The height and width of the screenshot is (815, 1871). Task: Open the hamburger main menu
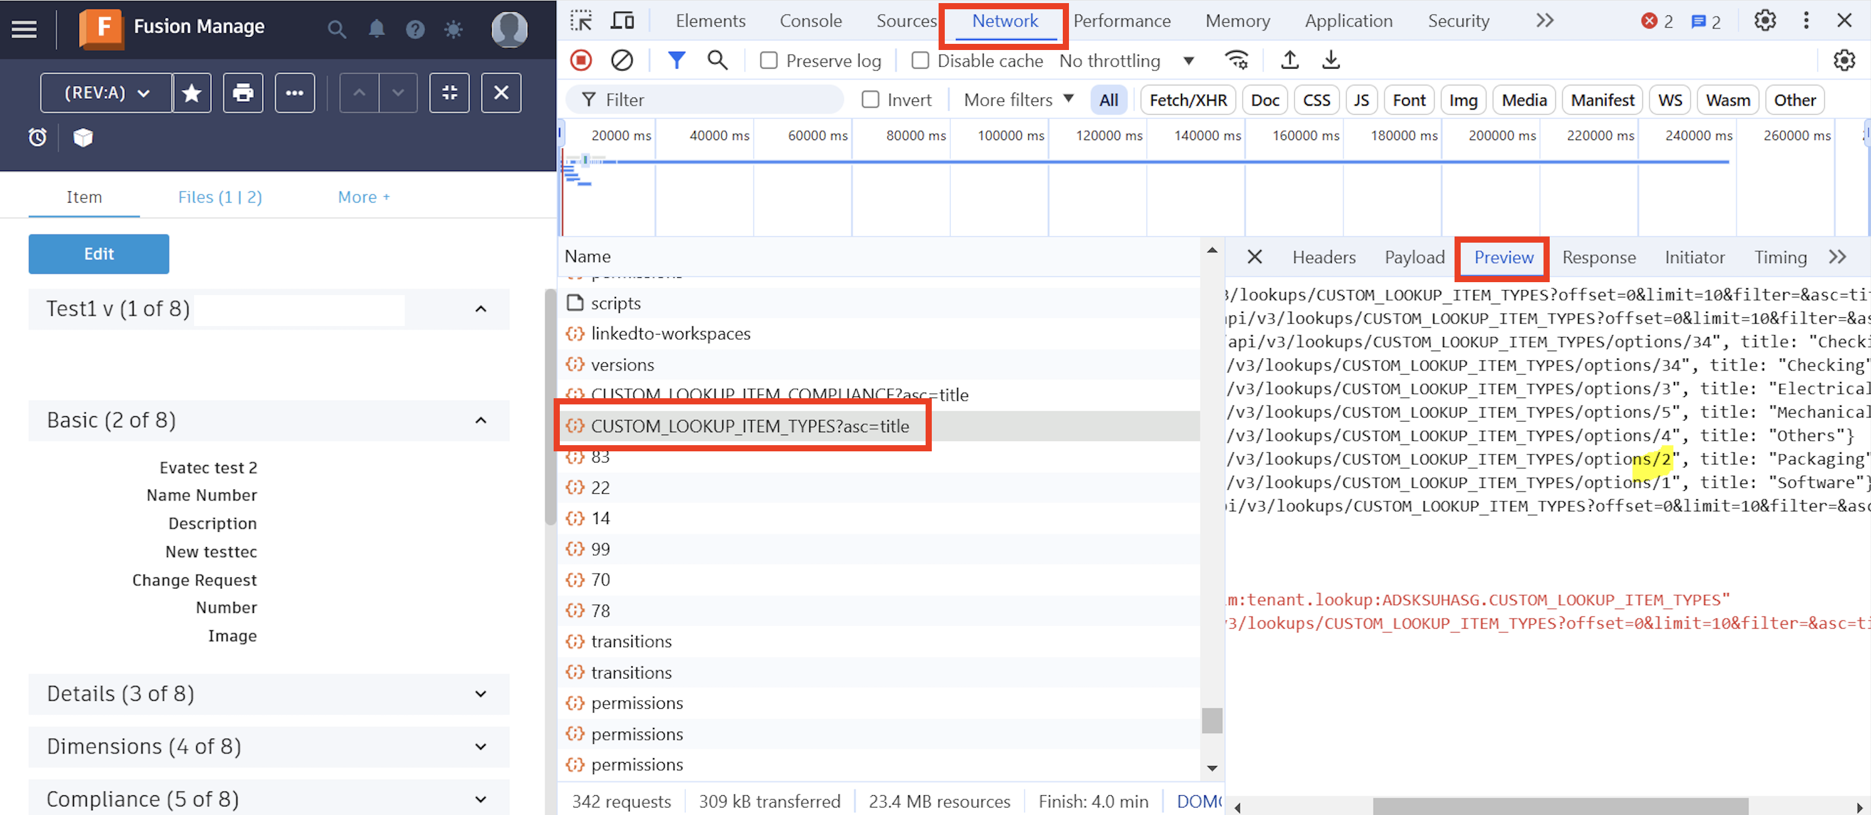[24, 28]
